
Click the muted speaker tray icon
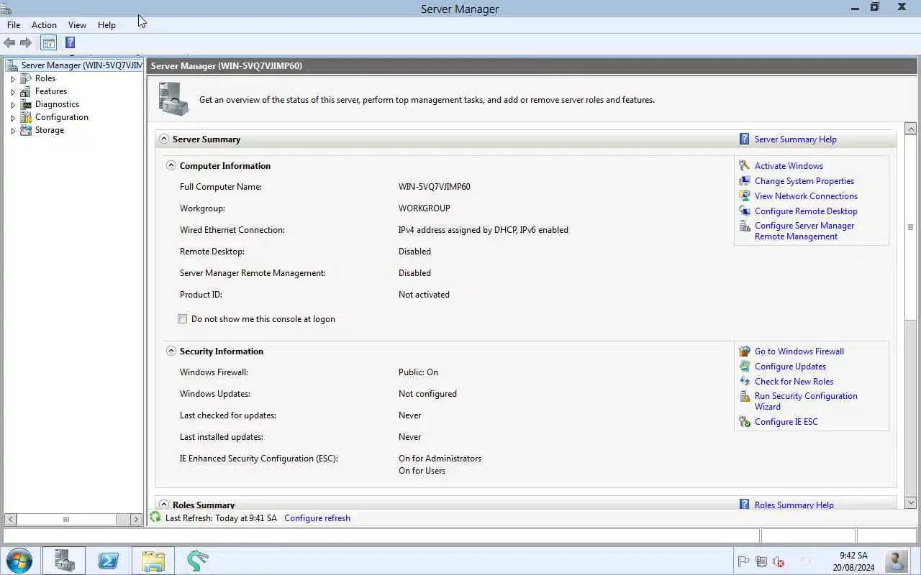[x=778, y=561]
